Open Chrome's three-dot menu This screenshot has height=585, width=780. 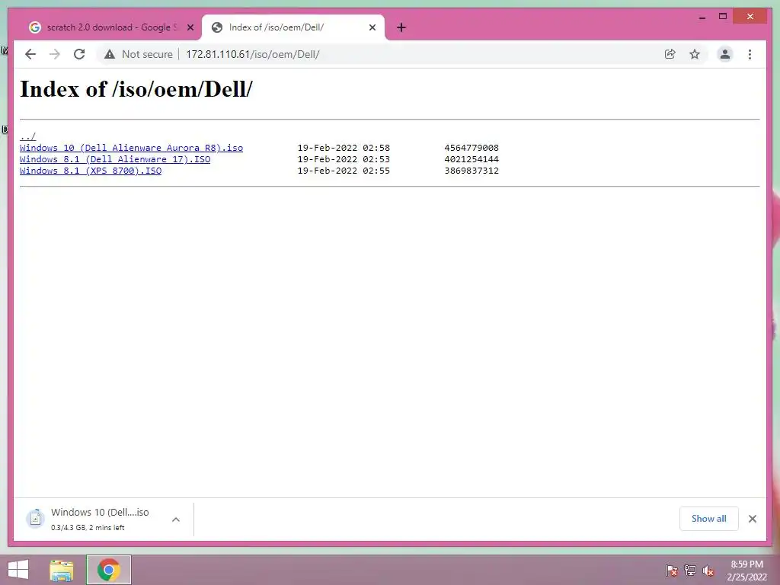tap(750, 54)
